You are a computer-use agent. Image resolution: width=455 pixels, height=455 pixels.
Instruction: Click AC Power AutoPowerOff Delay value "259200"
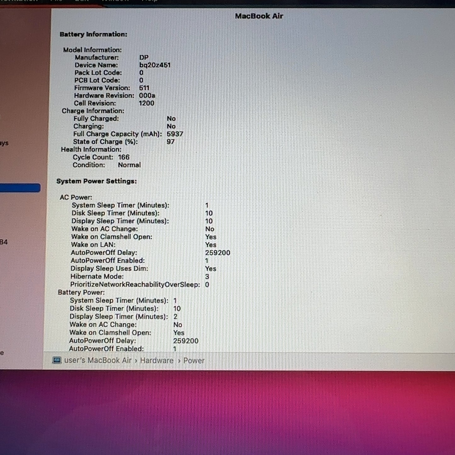(x=218, y=253)
